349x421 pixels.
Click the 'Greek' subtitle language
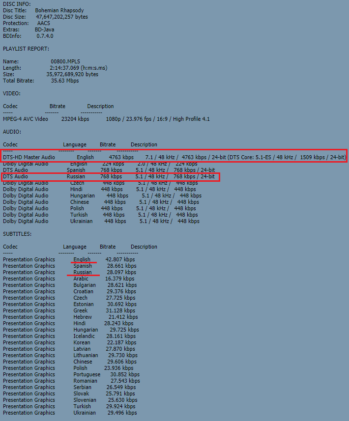point(81,310)
